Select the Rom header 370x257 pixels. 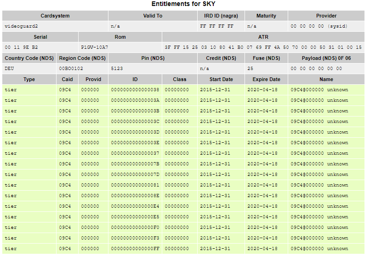120,37
